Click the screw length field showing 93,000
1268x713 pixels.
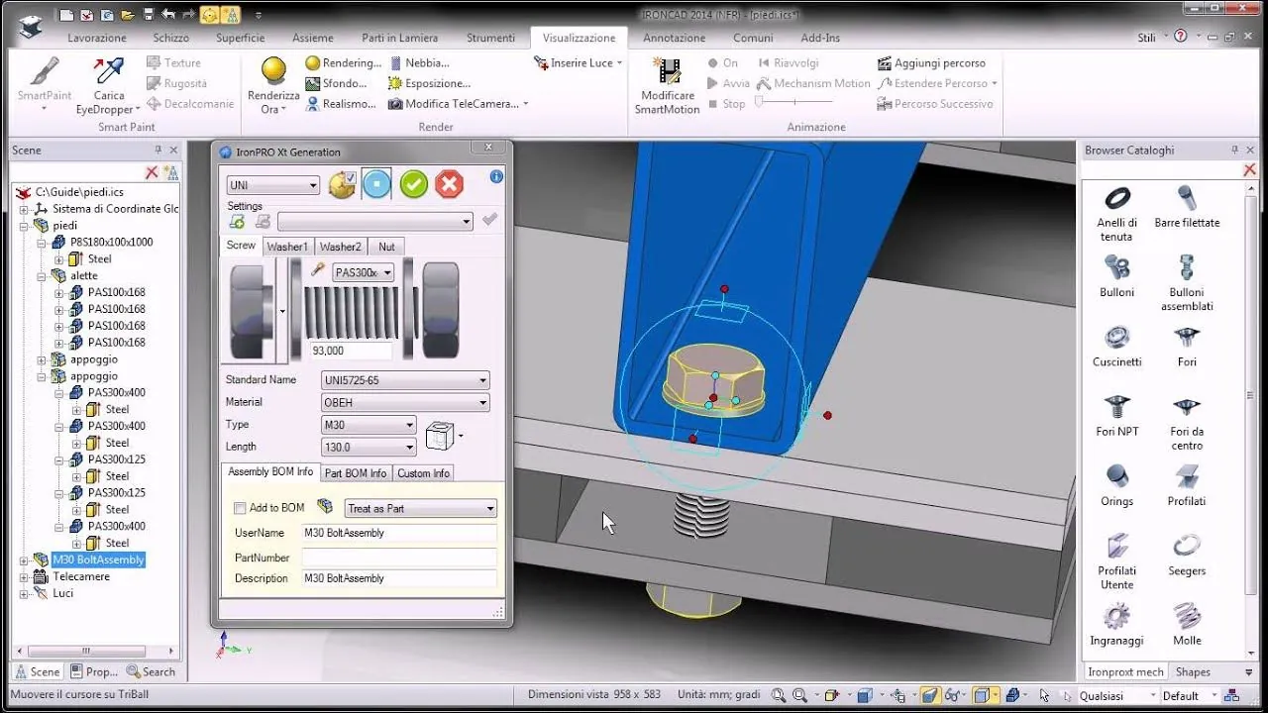click(x=351, y=351)
